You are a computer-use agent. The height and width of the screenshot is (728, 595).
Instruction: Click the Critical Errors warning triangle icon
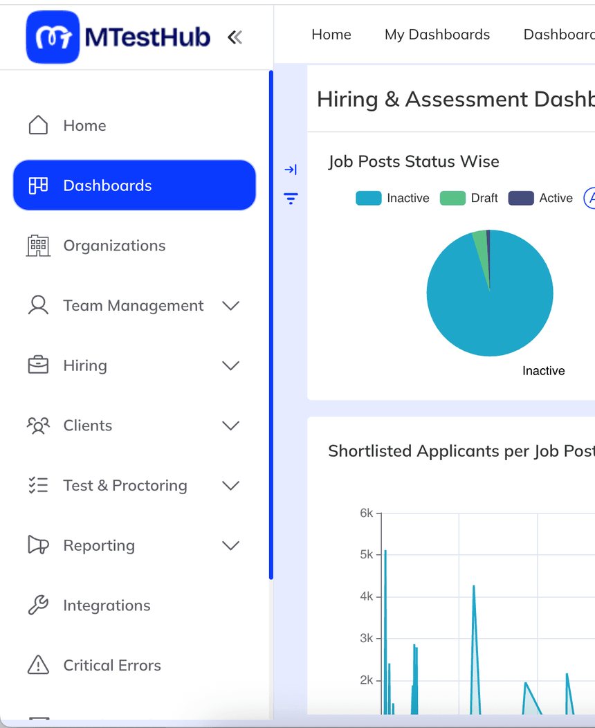coord(38,665)
